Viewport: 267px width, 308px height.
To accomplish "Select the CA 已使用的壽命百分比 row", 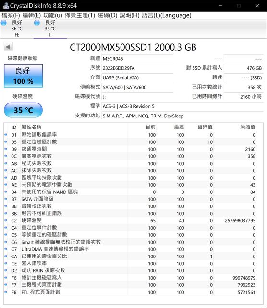I will pyautogui.click(x=133, y=257).
